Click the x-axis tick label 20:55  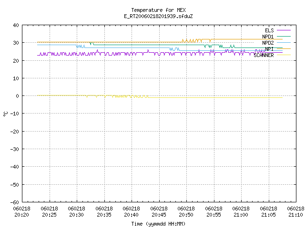pos(214,215)
